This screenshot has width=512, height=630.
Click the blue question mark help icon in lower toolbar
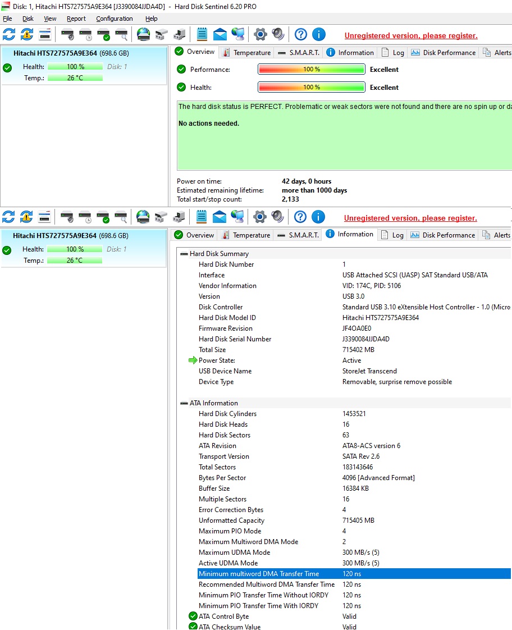pyautogui.click(x=300, y=217)
